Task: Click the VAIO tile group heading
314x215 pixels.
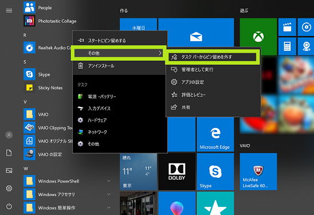Action: 245,146
